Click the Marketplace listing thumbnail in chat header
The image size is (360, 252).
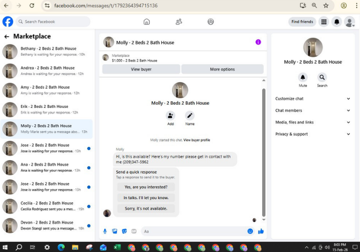[105, 58]
